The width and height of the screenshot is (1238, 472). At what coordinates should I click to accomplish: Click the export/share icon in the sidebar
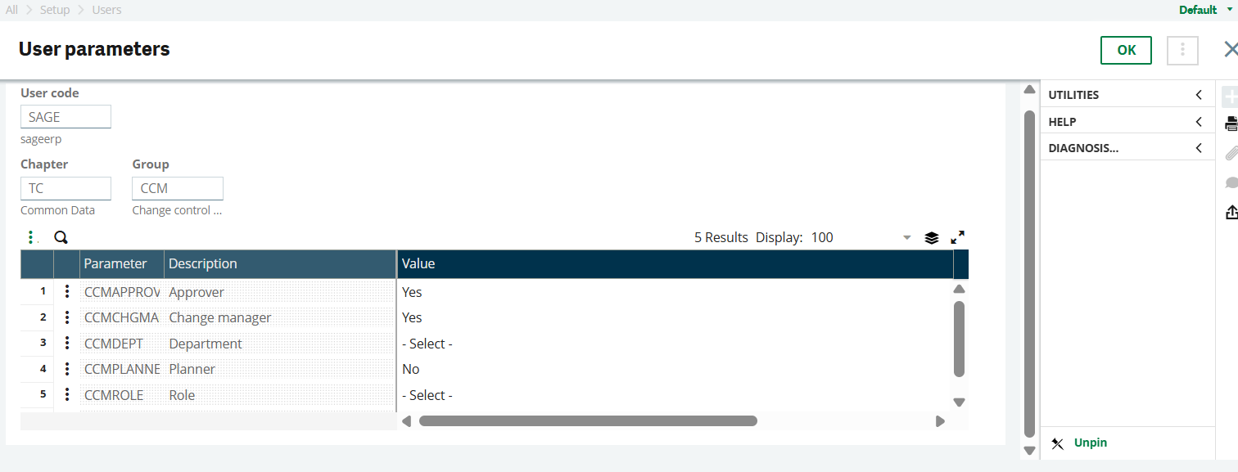(1231, 211)
